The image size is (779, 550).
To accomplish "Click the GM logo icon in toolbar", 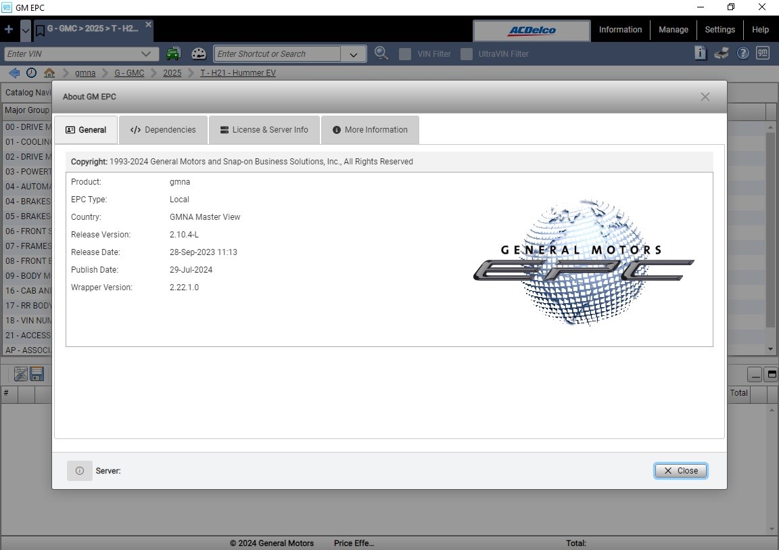I will [763, 53].
